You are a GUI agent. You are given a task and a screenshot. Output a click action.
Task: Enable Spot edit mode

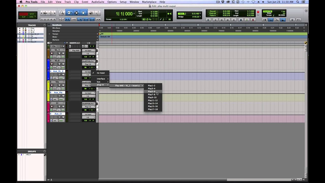32,14
